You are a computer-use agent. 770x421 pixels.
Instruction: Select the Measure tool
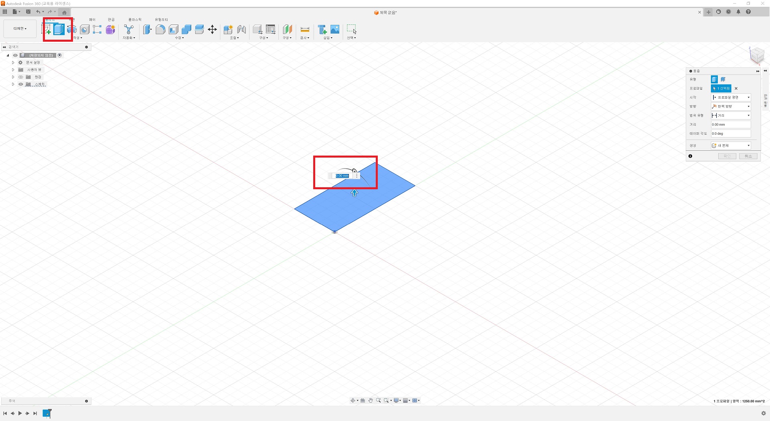(305, 29)
